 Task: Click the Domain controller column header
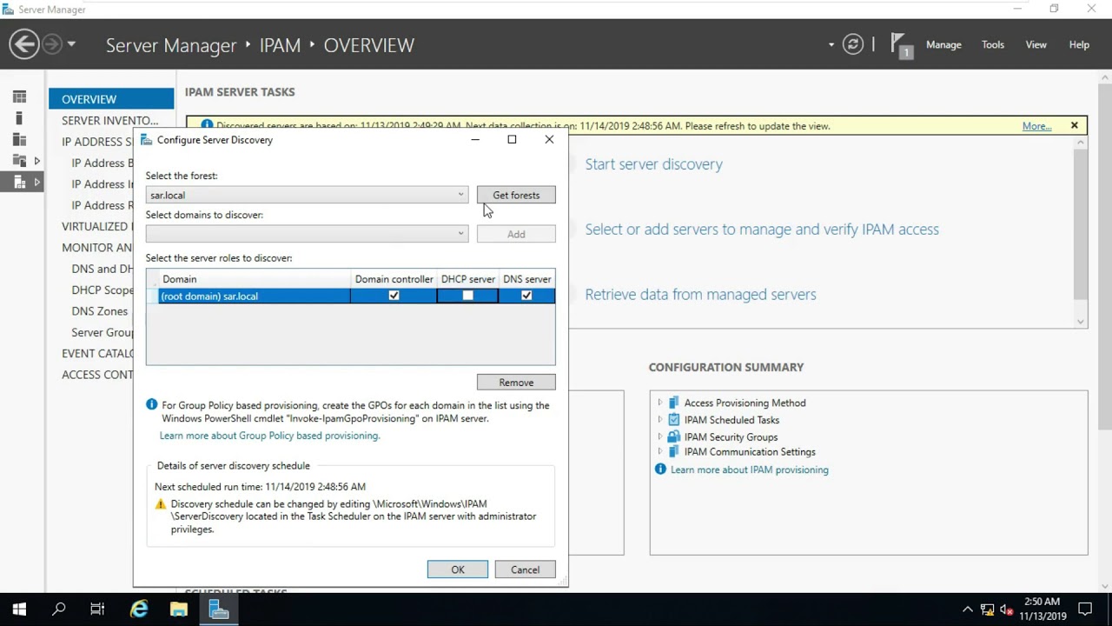394,279
